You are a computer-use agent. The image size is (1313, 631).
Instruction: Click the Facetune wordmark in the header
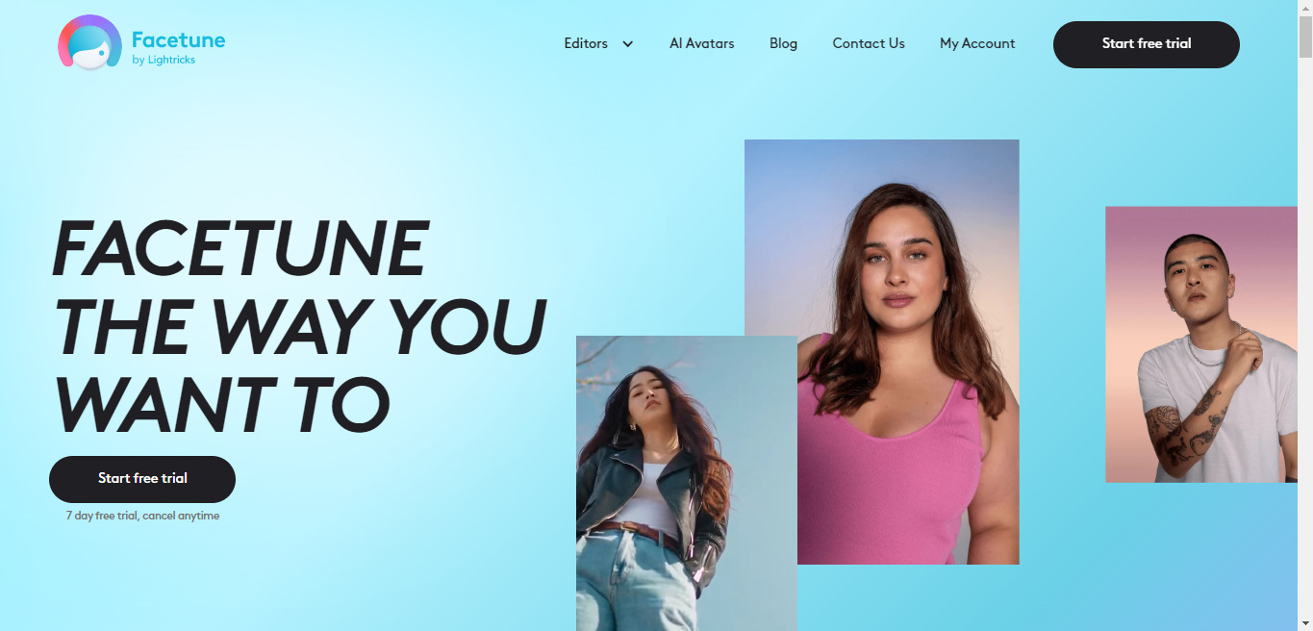[x=178, y=39]
